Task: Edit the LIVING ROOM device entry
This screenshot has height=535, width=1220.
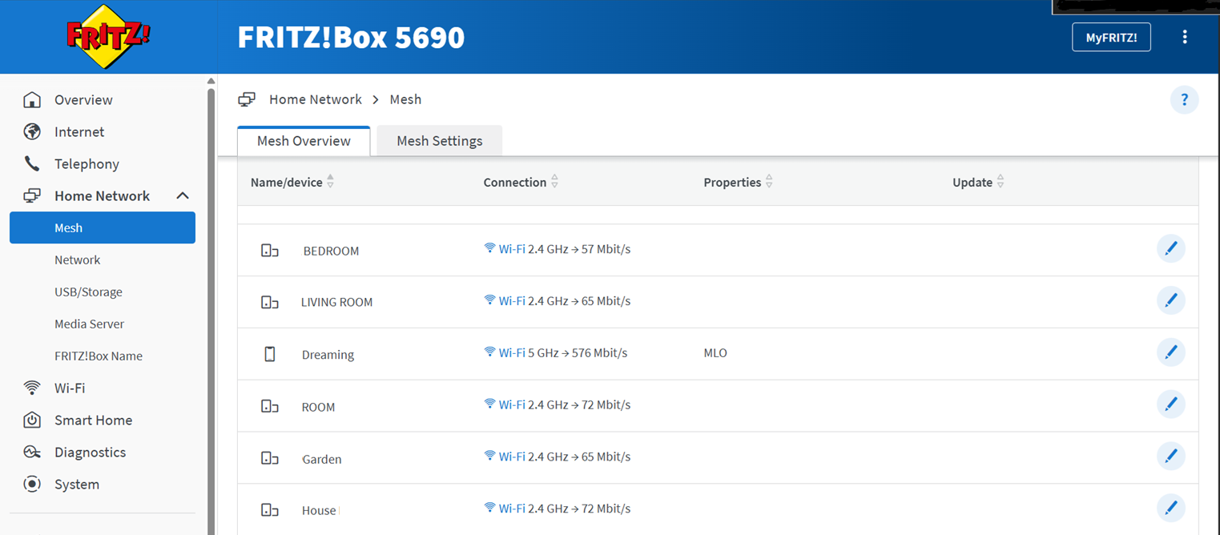Action: (1170, 300)
